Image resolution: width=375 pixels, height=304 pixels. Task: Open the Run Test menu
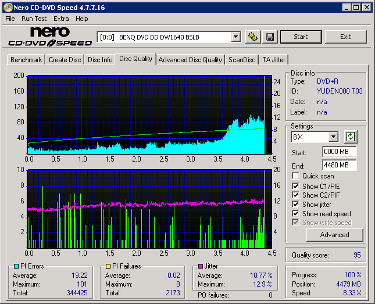[34, 19]
